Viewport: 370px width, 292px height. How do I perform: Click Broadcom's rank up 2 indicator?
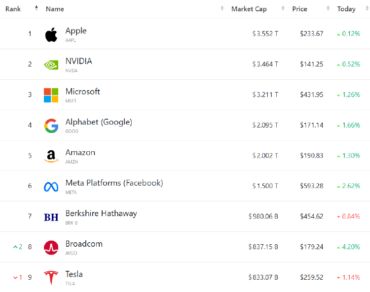(x=18, y=247)
